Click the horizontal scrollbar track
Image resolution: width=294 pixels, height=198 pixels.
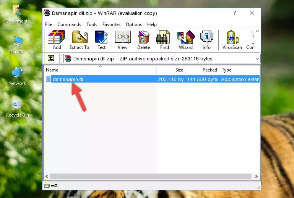pyautogui.click(x=151, y=176)
